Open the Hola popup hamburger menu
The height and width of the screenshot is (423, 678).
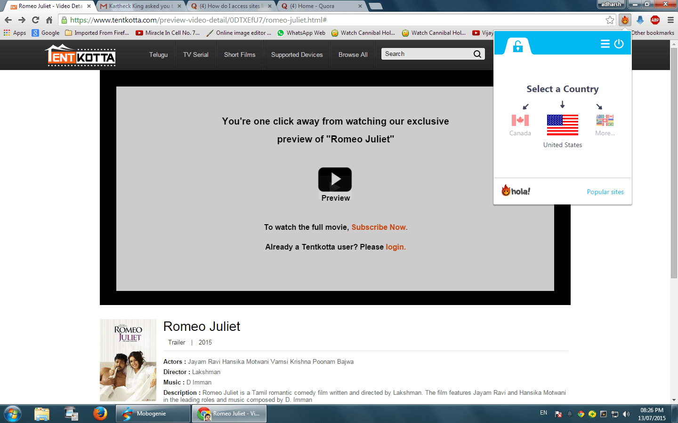click(x=605, y=44)
